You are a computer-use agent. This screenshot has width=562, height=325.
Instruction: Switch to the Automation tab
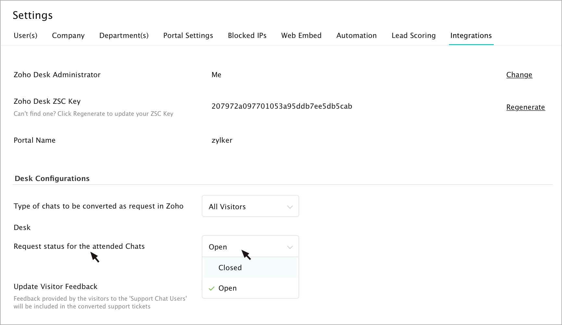click(356, 36)
